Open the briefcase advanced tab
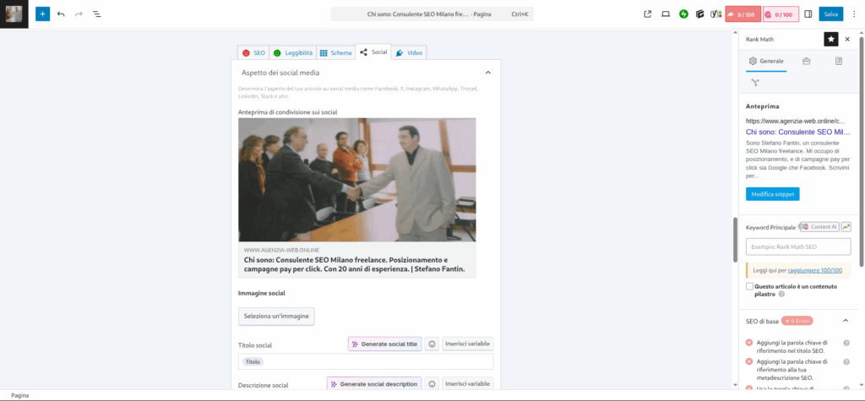Viewport: 865px width, 401px height. pos(806,62)
